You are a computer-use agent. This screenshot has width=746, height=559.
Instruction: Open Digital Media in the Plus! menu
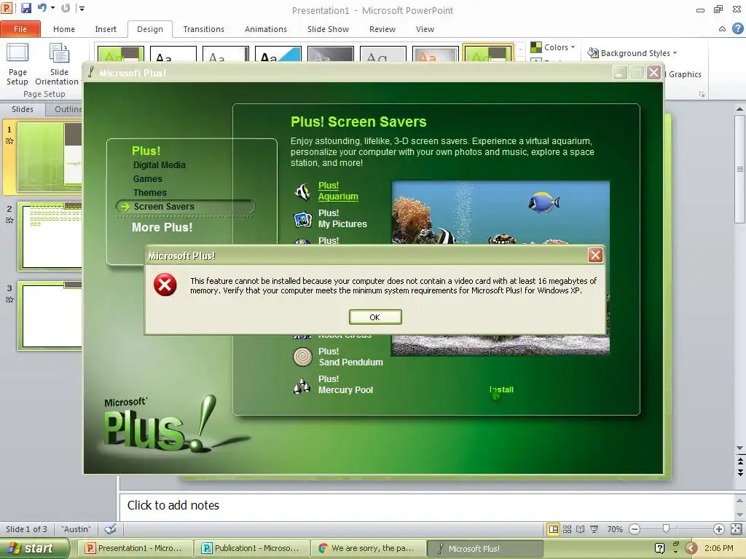tap(160, 165)
